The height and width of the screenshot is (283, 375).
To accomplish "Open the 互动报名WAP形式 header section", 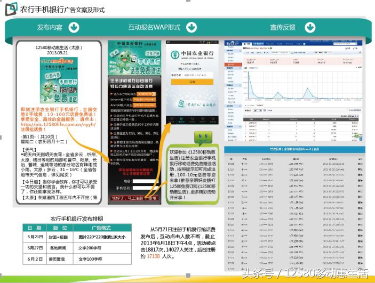I will click(154, 27).
